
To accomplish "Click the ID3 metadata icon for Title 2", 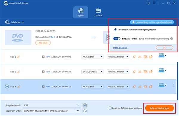I will coord(146,57).
